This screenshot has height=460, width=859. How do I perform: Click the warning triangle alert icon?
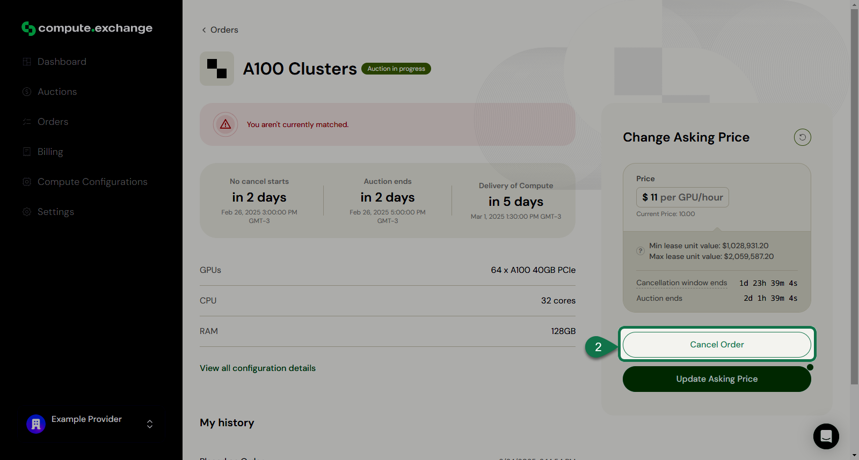tap(225, 124)
